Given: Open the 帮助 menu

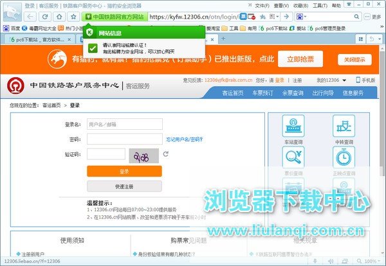Looking at the screenshot, I should click(x=336, y=5).
